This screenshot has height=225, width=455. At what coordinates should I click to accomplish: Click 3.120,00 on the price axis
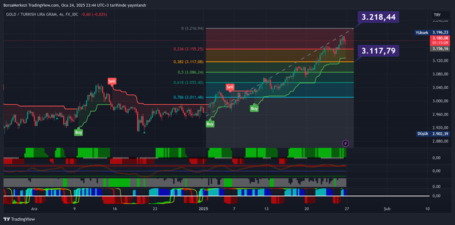pyautogui.click(x=441, y=61)
